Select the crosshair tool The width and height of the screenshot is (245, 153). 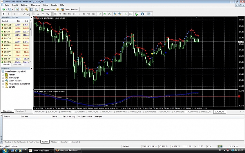click(9, 14)
